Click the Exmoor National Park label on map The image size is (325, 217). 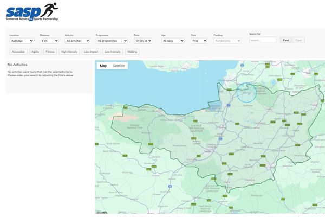click(135, 126)
